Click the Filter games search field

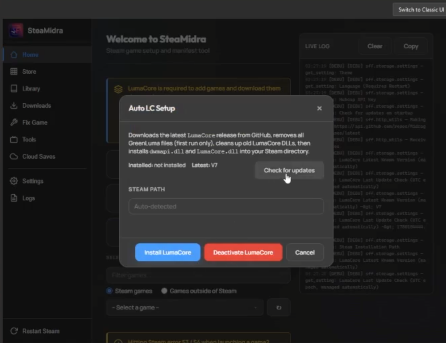pyautogui.click(x=198, y=275)
